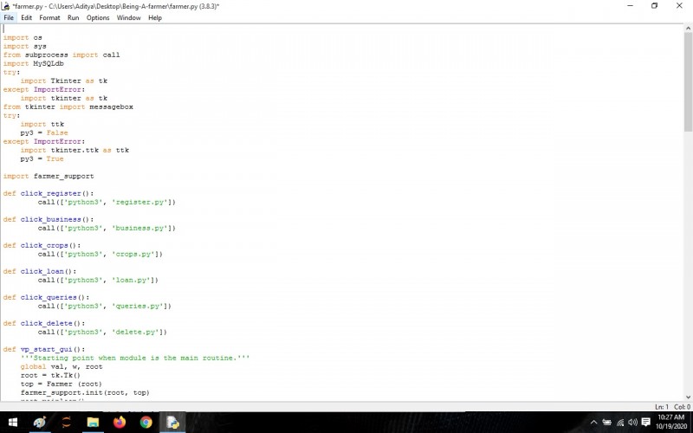
Task: Place cursor on 'import os' line
Action: click(23, 37)
